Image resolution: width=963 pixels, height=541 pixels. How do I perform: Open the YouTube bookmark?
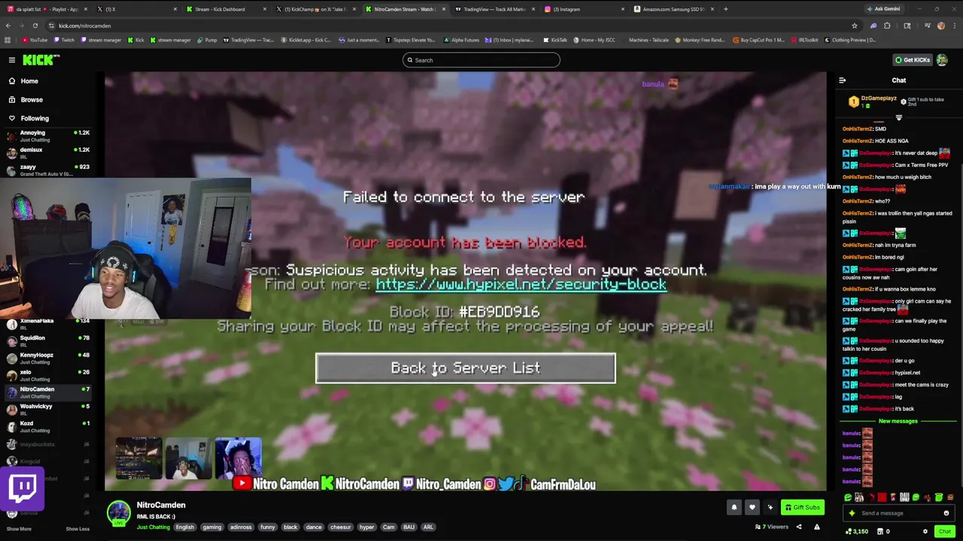coord(35,40)
